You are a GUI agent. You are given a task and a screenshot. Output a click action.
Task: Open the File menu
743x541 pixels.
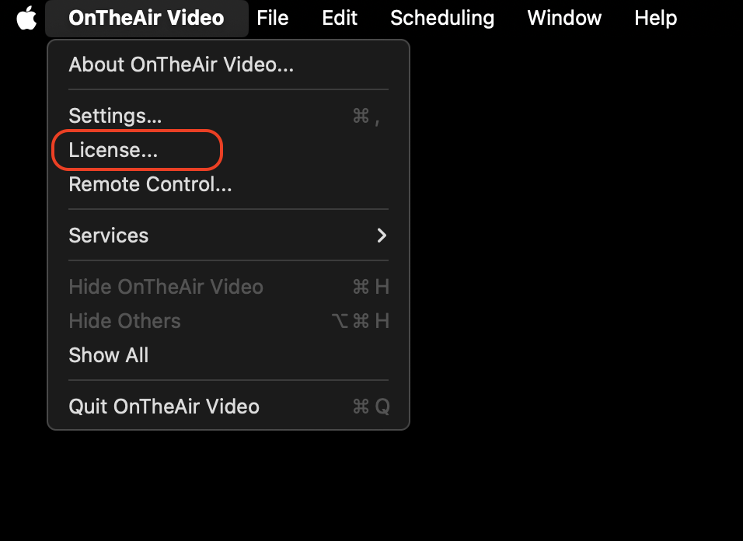(273, 18)
